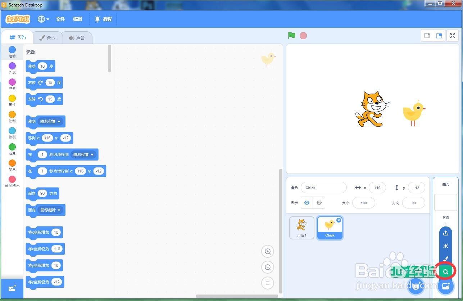Image resolution: width=463 pixels, height=301 pixels.
Task: Click the block palette vertical scrollbar
Action: (x=109, y=58)
